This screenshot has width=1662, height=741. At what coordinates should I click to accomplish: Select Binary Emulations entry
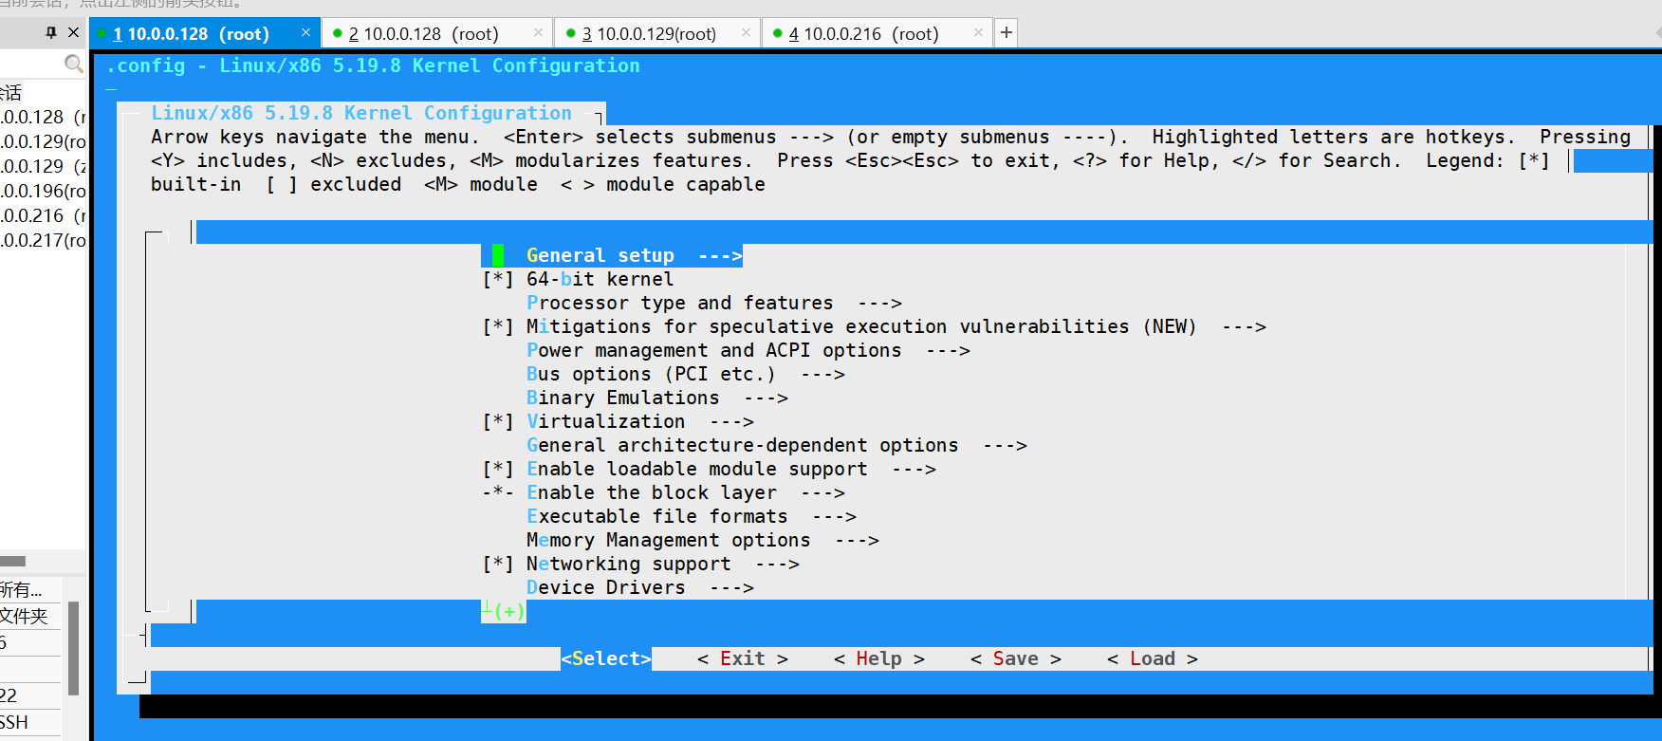tap(622, 398)
